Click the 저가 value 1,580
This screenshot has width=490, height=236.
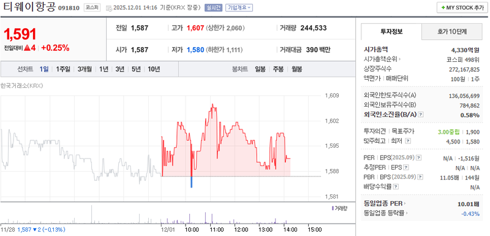(195, 50)
